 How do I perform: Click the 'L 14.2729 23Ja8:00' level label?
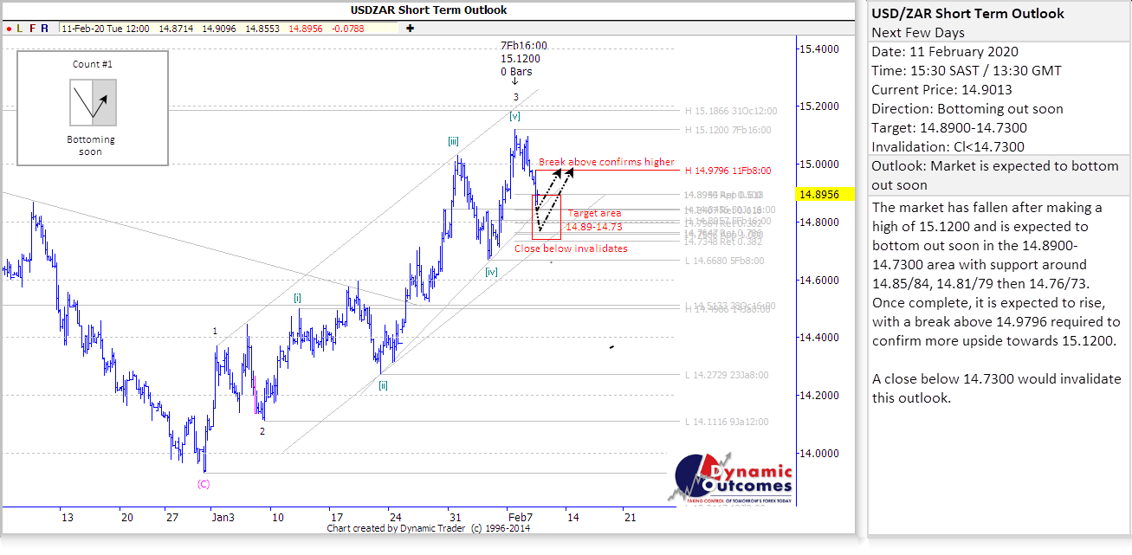point(727,376)
